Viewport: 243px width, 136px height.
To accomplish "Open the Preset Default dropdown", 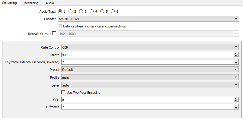I will click(150, 70).
